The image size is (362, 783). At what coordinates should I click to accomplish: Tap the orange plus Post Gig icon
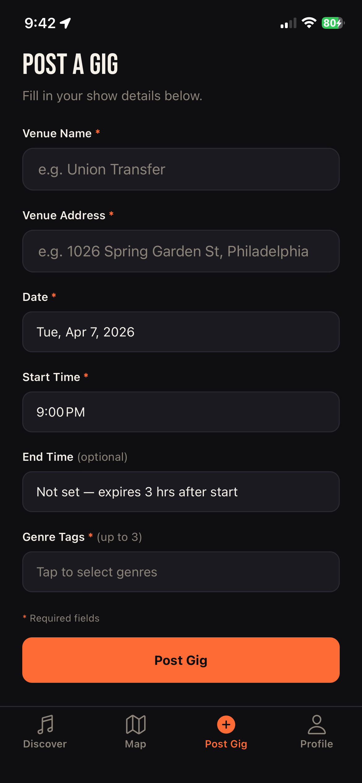pos(226,724)
